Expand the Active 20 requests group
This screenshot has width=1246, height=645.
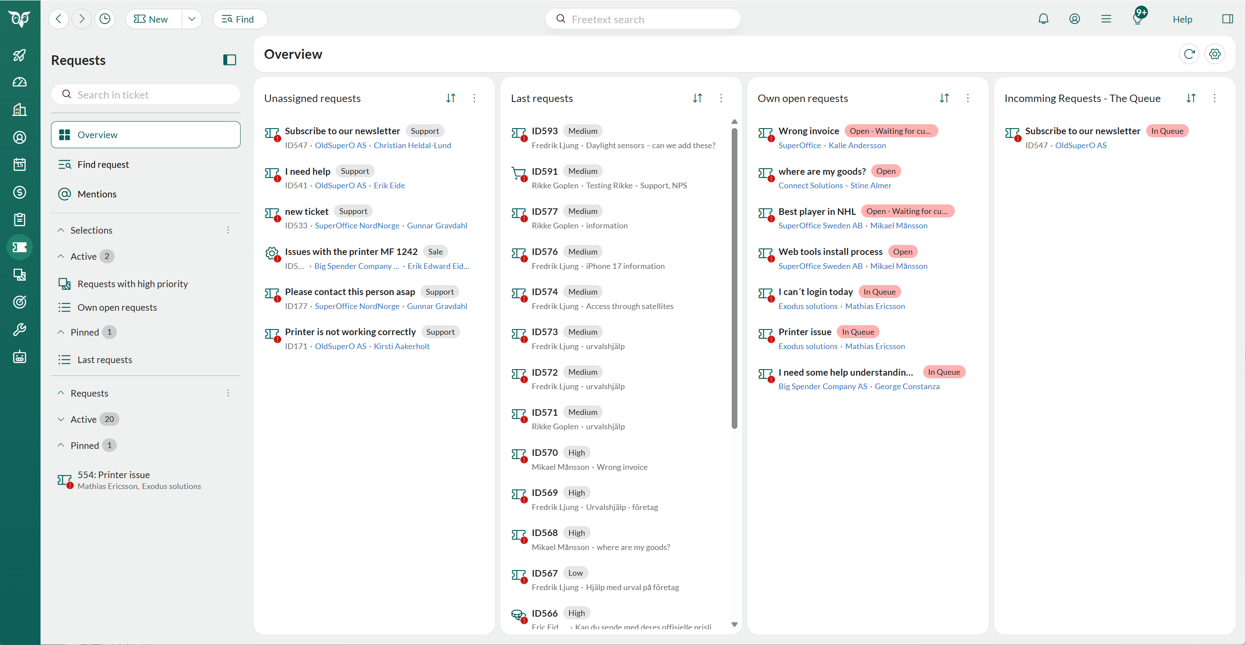[x=61, y=419]
